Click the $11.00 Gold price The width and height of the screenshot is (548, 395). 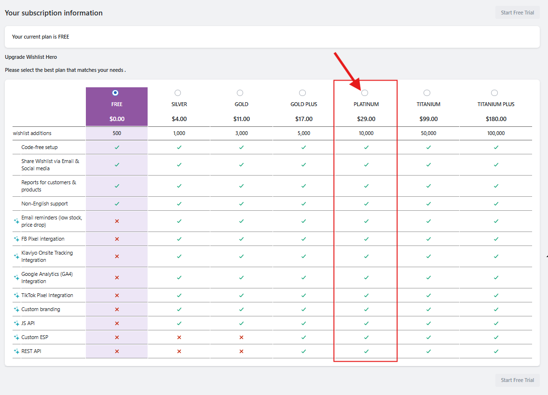[242, 119]
